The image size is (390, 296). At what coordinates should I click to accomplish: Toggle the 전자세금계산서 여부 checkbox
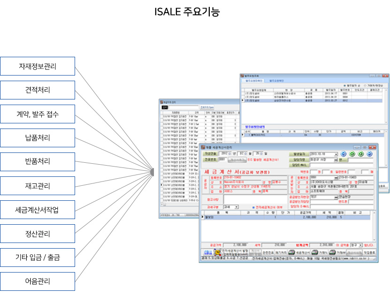click(254, 207)
